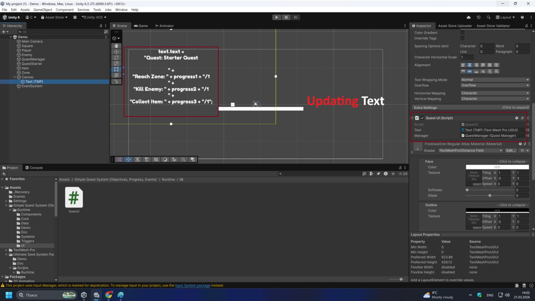This screenshot has height=301, width=535.
Task: Click the shader Edit... button
Action: (511, 151)
